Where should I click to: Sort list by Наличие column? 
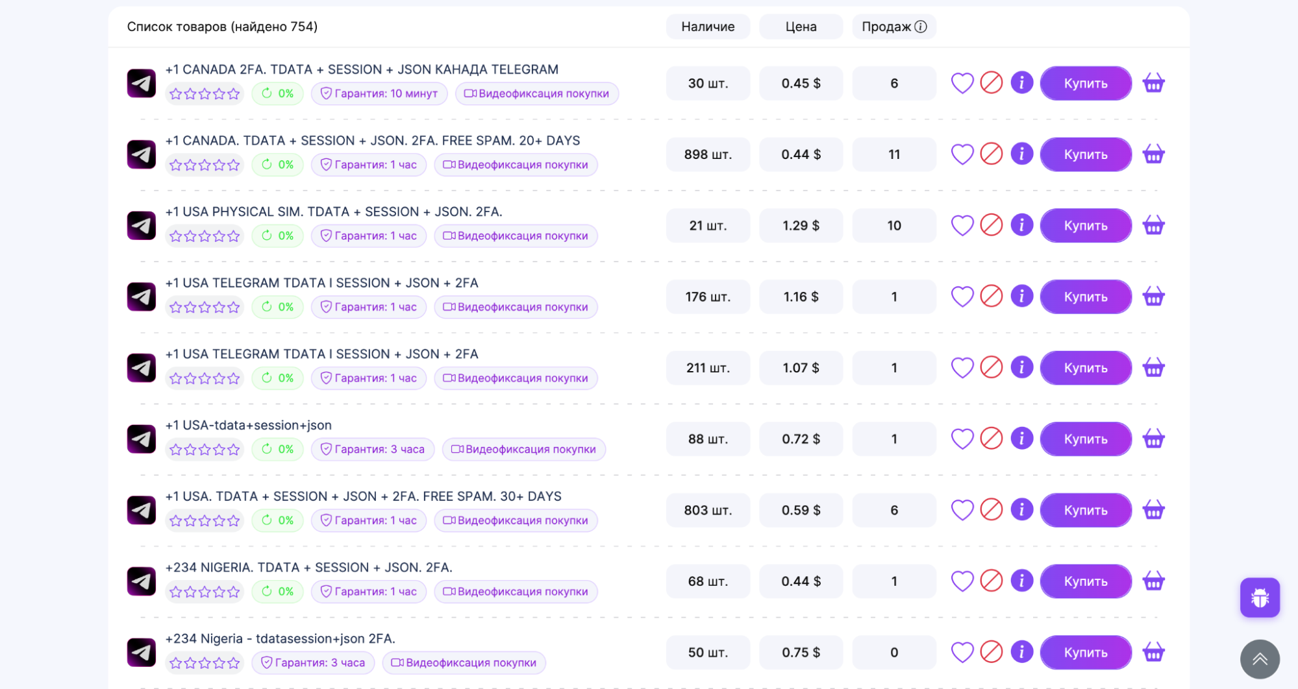[x=708, y=27]
